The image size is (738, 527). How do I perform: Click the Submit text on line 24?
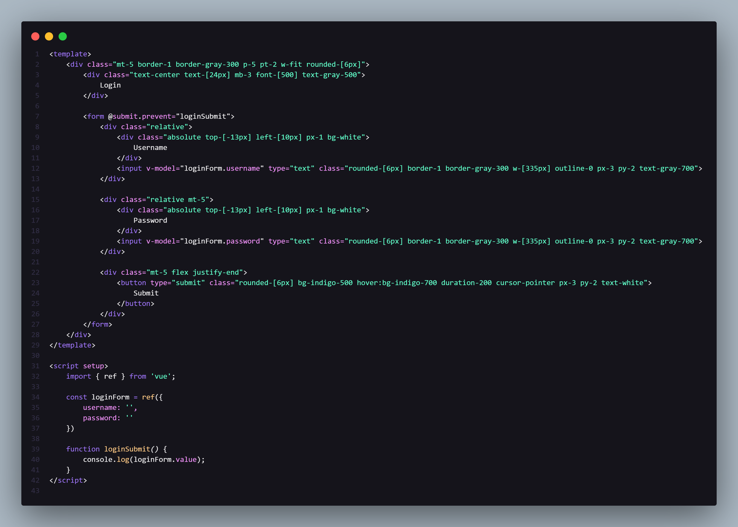(x=146, y=293)
